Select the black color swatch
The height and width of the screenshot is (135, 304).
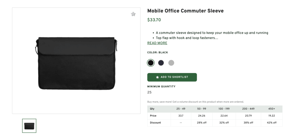(x=151, y=63)
